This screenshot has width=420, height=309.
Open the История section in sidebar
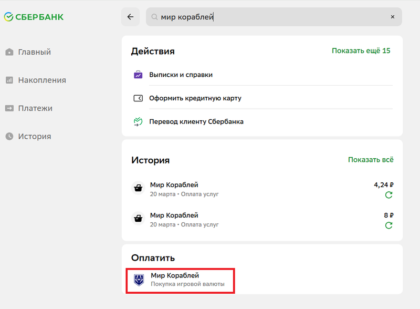(x=28, y=136)
